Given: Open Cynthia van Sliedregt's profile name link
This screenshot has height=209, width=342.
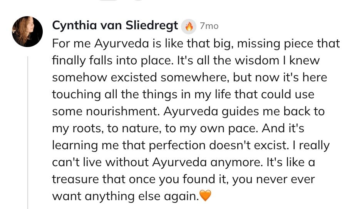Looking at the screenshot, I should pyautogui.click(x=115, y=26).
